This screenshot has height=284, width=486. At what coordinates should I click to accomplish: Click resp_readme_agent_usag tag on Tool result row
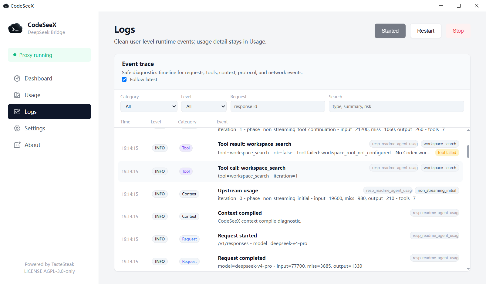pyautogui.click(x=394, y=144)
